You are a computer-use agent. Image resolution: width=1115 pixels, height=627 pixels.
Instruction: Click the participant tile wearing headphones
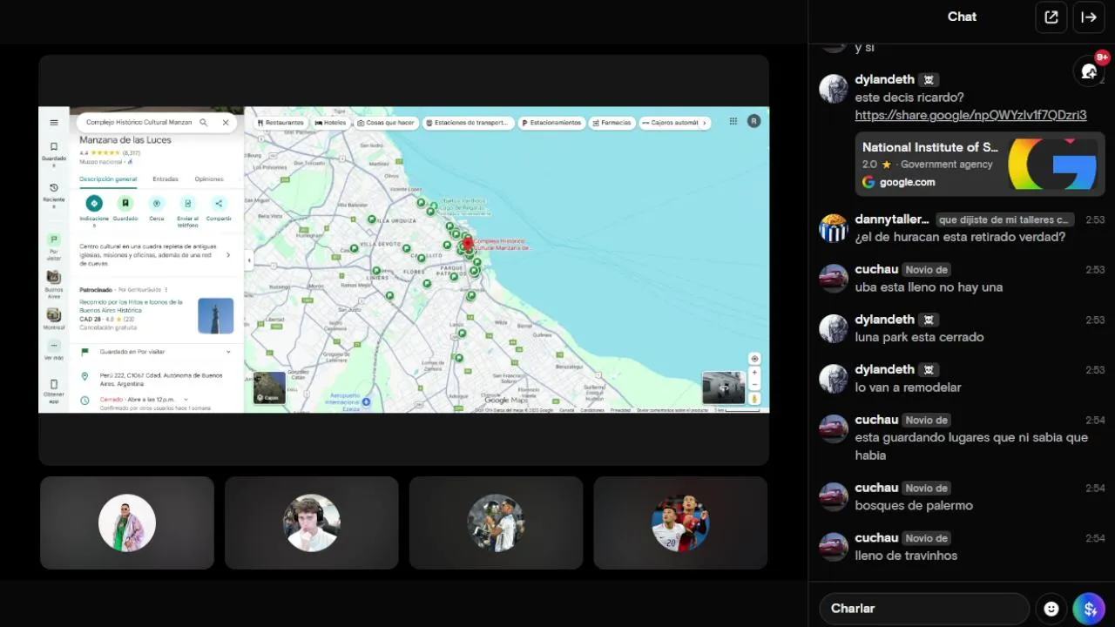pyautogui.click(x=312, y=522)
